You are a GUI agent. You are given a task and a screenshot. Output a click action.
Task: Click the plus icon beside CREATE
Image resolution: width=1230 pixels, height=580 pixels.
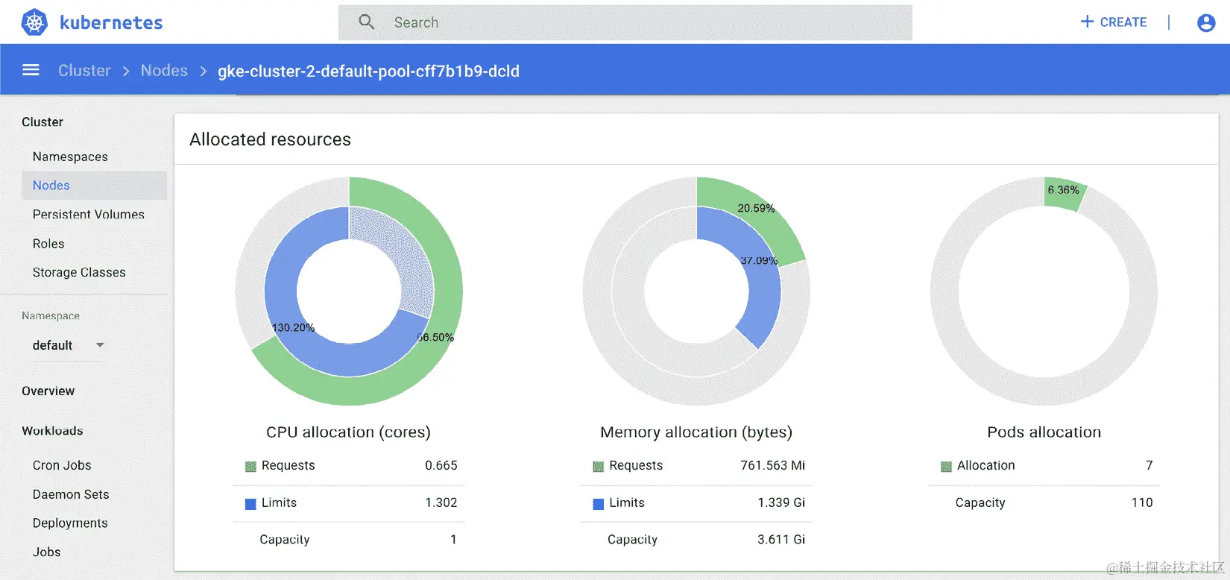point(1087,22)
